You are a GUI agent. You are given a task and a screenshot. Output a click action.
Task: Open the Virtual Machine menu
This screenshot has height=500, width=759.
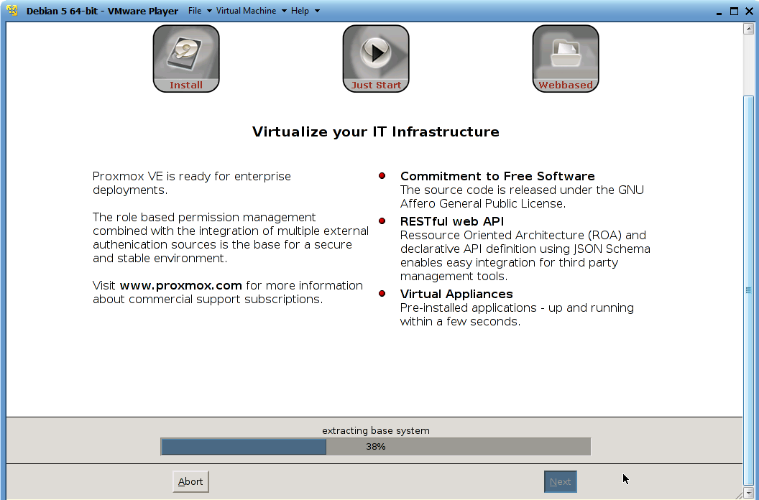point(246,11)
